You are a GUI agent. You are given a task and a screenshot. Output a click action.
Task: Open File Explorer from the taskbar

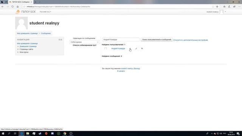[x=28, y=133]
